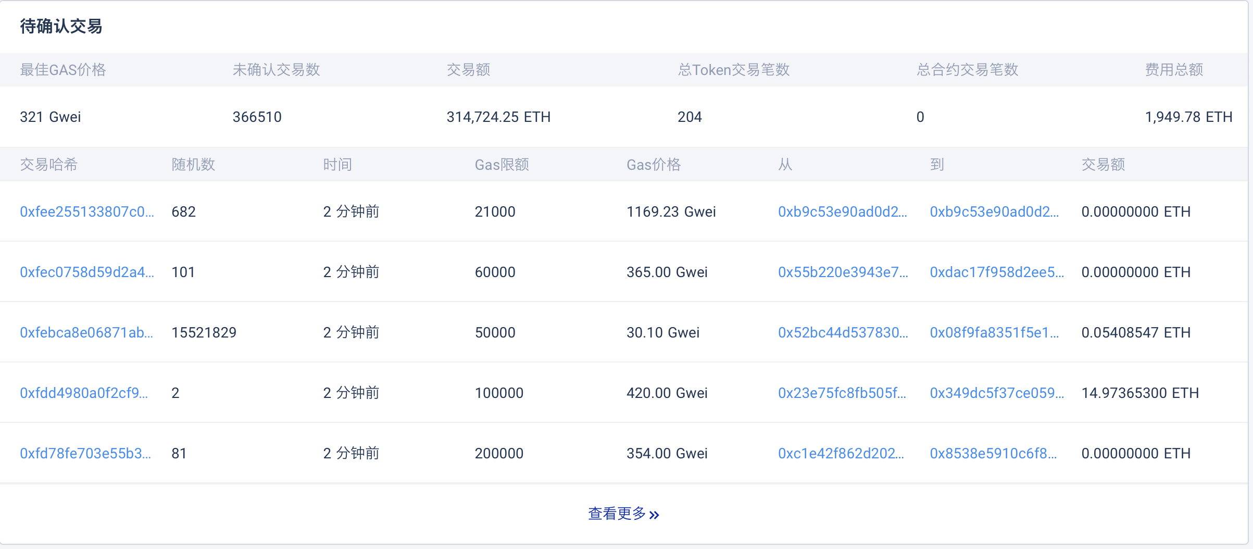
Task: Click the 时间 column header
Action: tap(337, 165)
